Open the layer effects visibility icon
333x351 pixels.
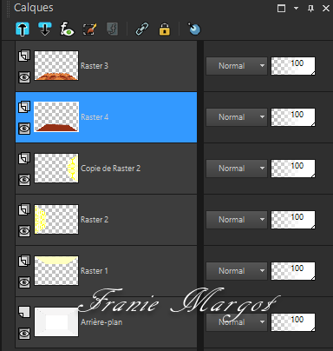coord(67,29)
